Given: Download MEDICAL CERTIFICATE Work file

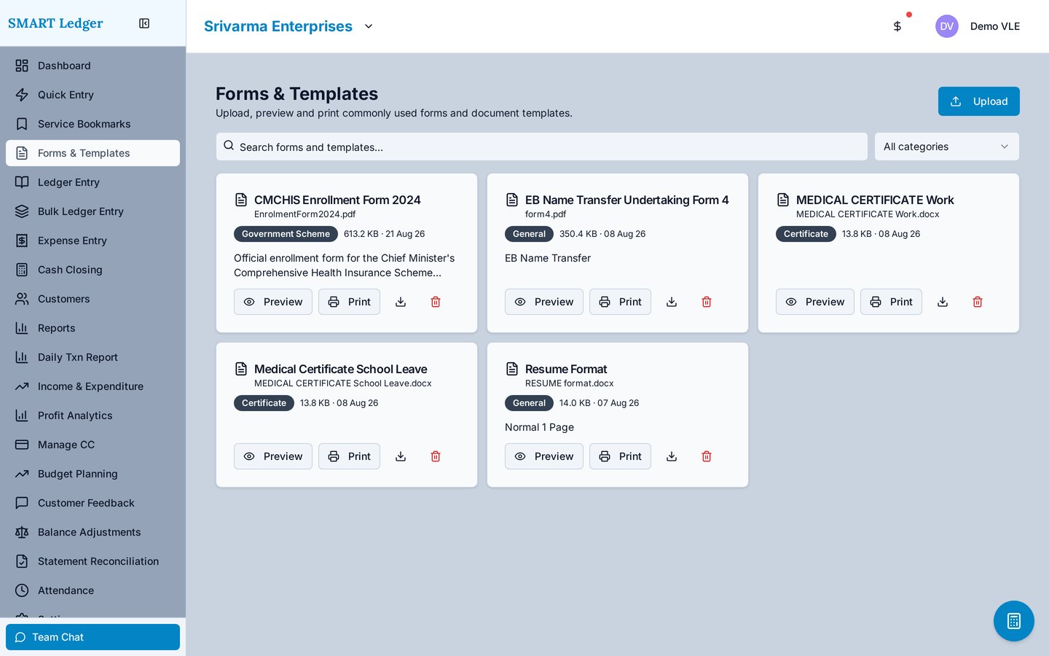Looking at the screenshot, I should (943, 302).
